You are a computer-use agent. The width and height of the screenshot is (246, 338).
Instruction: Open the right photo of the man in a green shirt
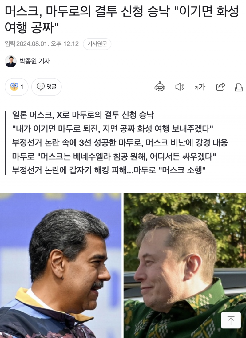coord(185,266)
